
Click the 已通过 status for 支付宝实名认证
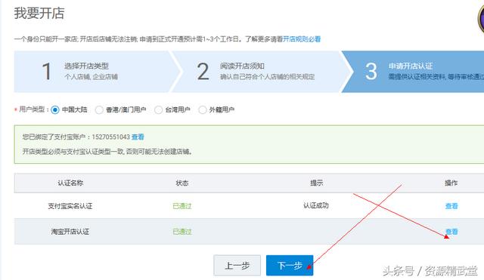[182, 206]
